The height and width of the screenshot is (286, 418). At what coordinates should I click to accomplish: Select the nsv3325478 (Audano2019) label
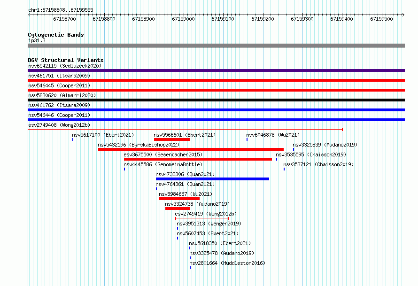point(222,253)
